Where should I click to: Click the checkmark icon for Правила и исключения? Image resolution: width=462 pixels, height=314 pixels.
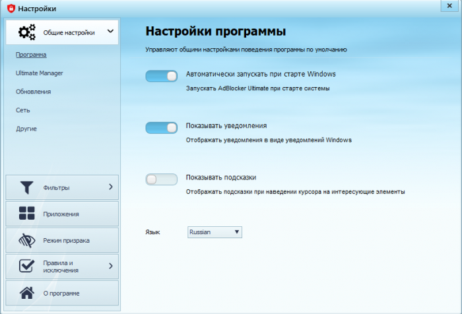[26, 266]
